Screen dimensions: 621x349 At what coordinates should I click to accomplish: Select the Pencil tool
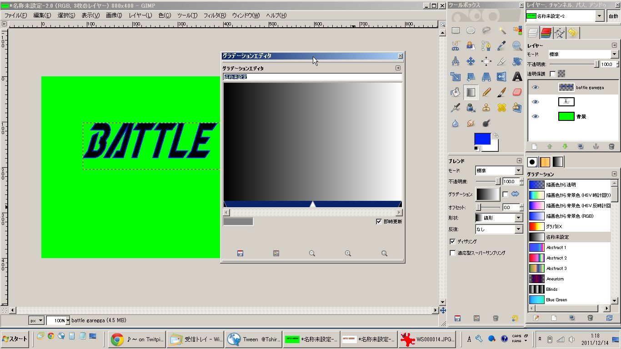[486, 92]
